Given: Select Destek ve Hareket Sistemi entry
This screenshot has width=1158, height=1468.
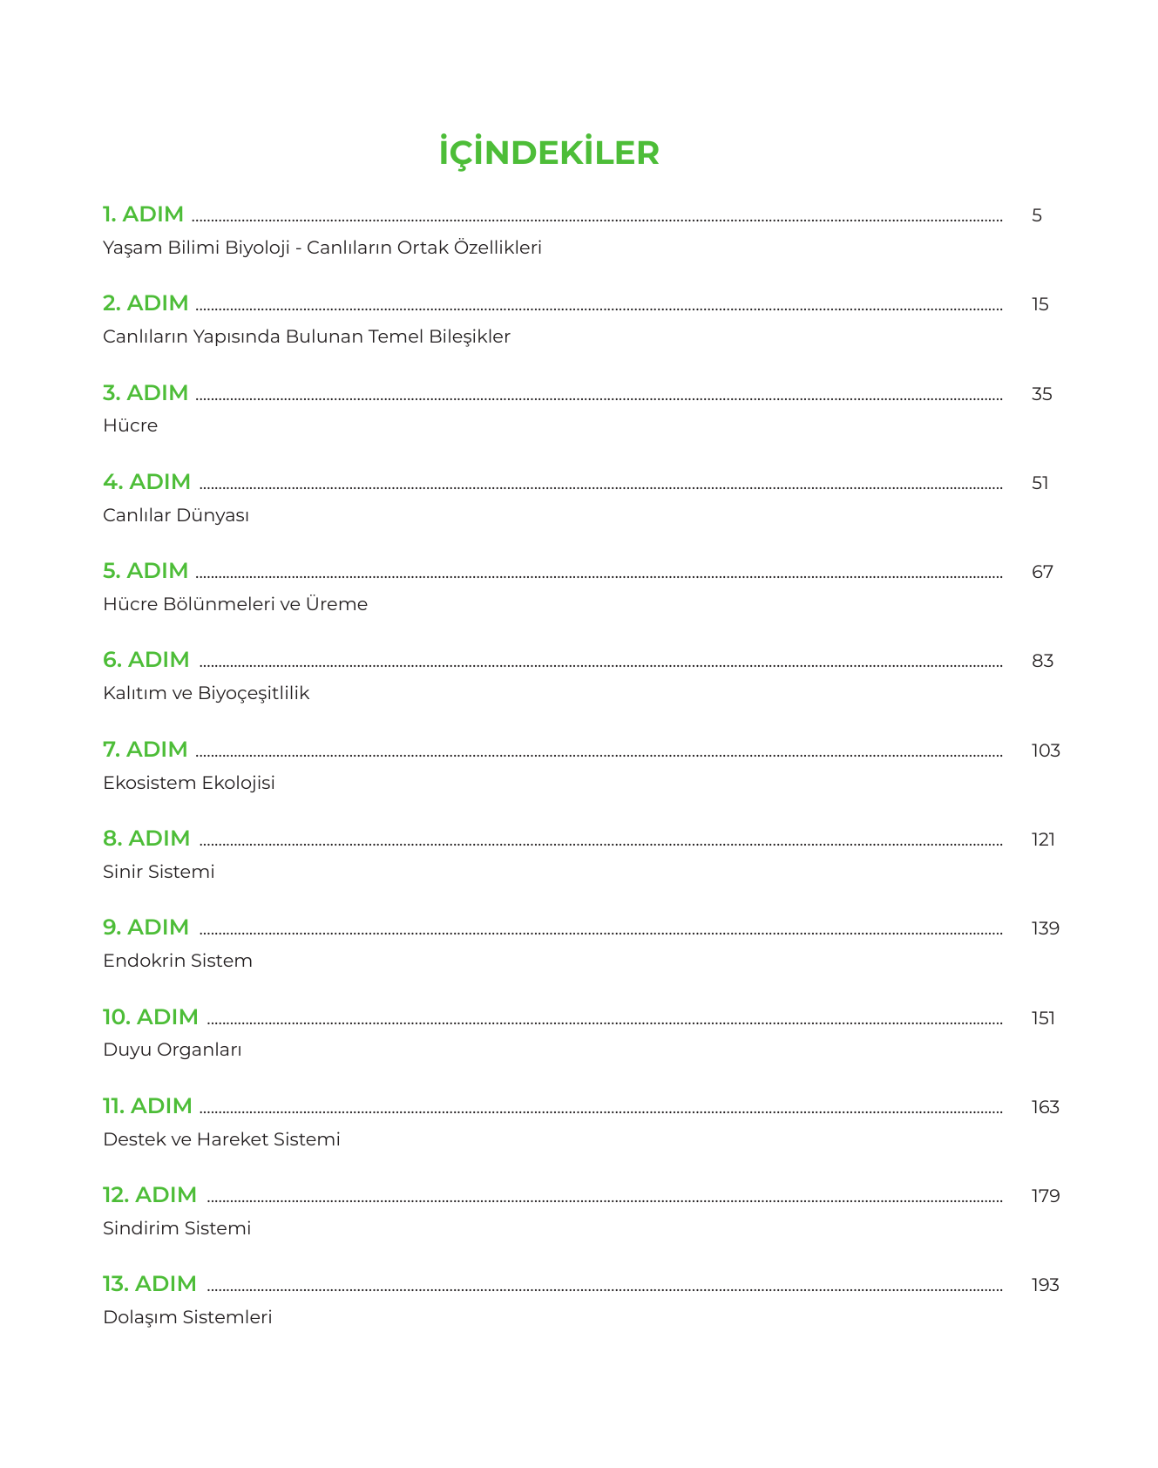Looking at the screenshot, I should (x=221, y=1139).
